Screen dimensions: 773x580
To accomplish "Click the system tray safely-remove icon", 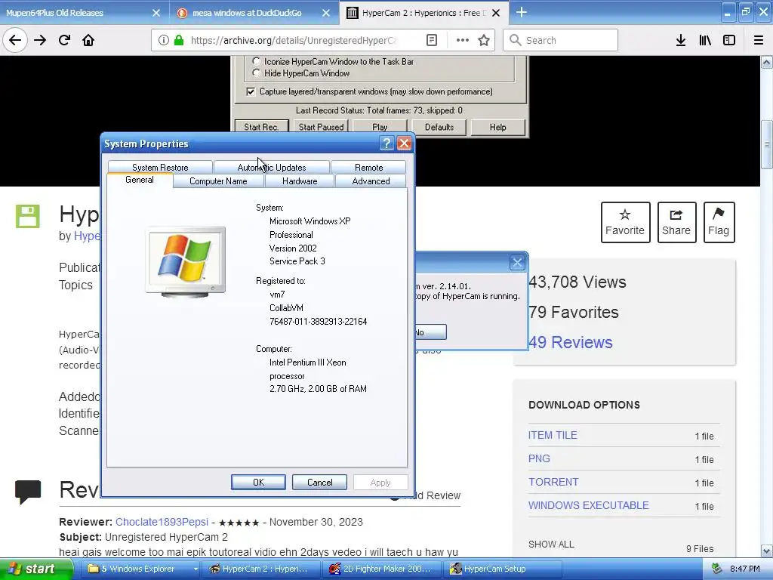I will (717, 569).
